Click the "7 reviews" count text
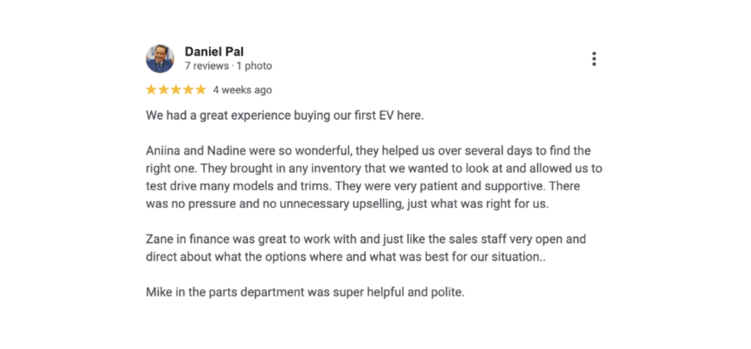Image resolution: width=751 pixels, height=349 pixels. tap(205, 66)
